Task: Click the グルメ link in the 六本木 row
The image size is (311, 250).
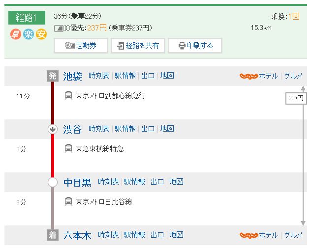Action: coord(293,235)
